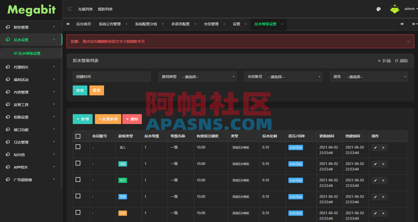Focus the 创建时间 input field
The height and width of the screenshot is (222, 418).
[122, 77]
